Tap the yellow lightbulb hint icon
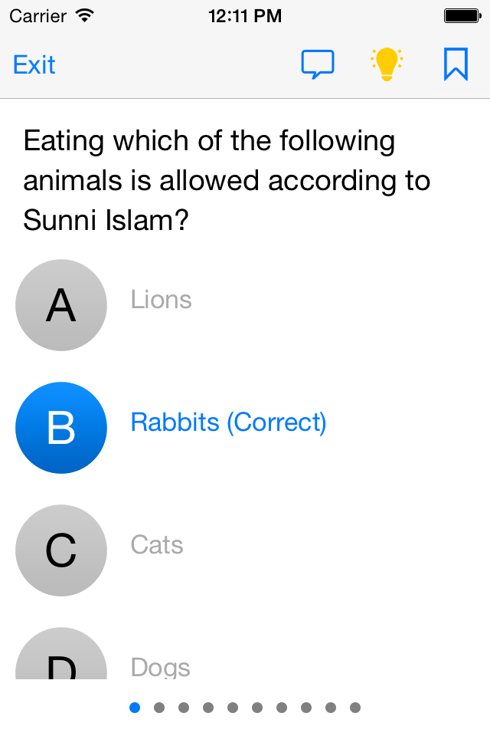Viewport: 490px width, 736px height. pyautogui.click(x=387, y=64)
